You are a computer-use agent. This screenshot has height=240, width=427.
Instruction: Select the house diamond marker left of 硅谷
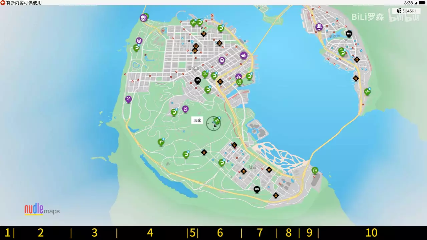tap(244, 171)
